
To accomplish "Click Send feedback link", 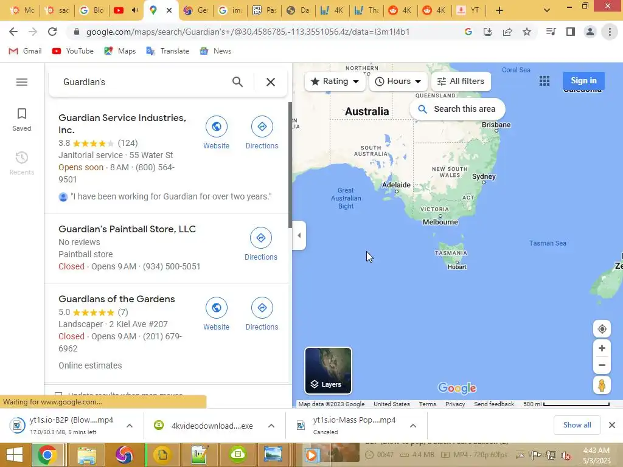I will [494, 404].
